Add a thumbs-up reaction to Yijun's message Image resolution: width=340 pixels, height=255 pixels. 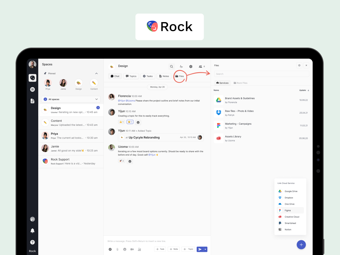click(121, 122)
